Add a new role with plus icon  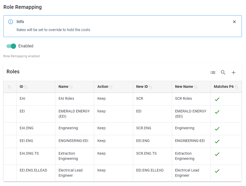pos(233,73)
